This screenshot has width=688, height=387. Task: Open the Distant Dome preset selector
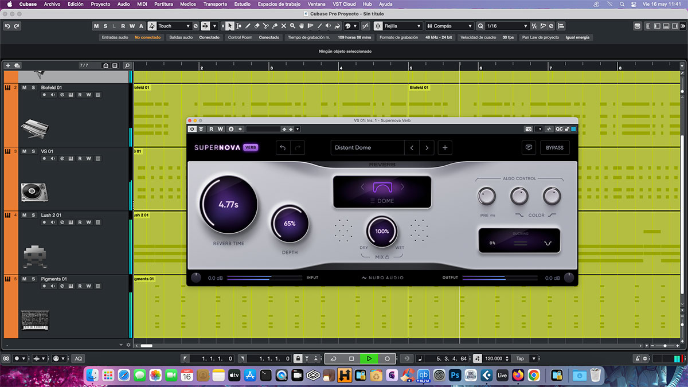(368, 147)
